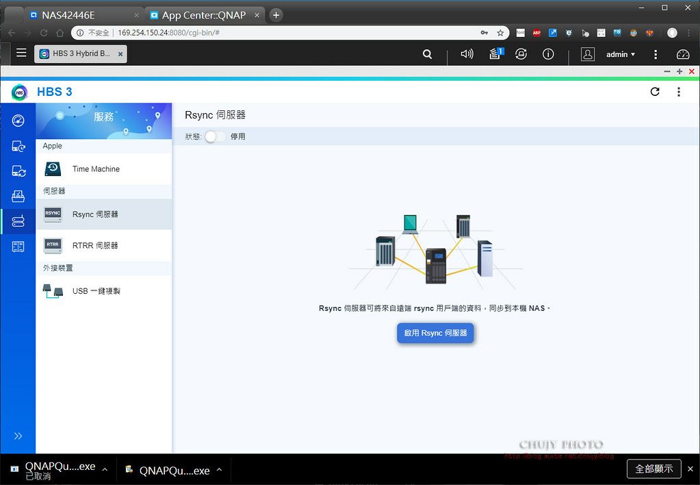Open the Storage Spaces sidebar icon
Screen dimensions: 700x485
(x=18, y=247)
